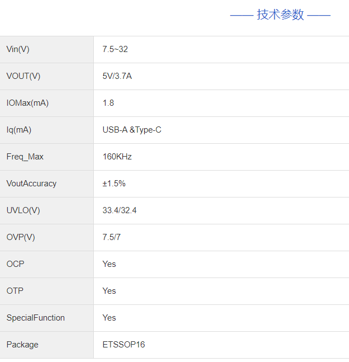The image size is (349, 362).
Task: Click the Vin(V) parameter label
Action: (x=18, y=49)
